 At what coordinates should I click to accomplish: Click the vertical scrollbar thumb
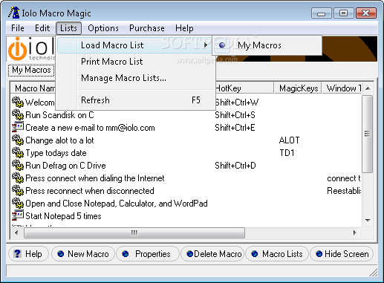pyautogui.click(x=368, y=134)
